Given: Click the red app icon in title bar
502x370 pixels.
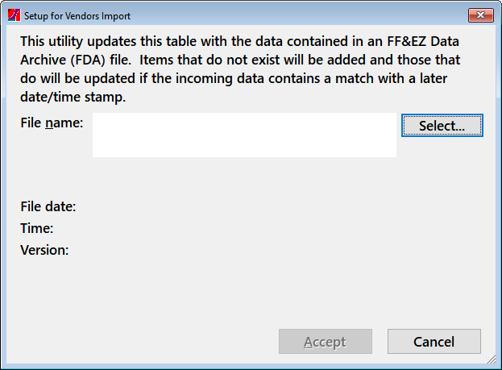Looking at the screenshot, I should point(14,15).
